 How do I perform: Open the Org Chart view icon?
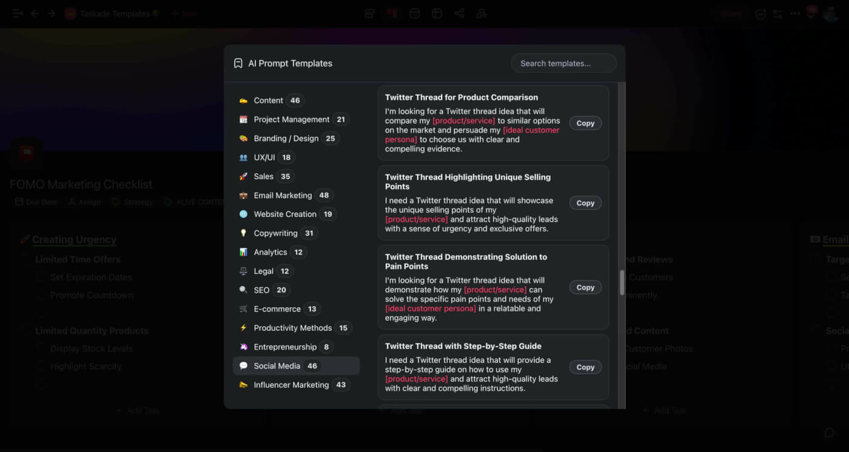(481, 13)
